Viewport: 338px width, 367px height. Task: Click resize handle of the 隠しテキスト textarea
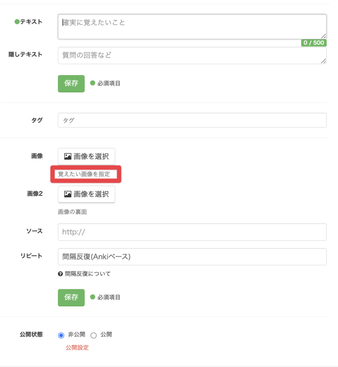[323, 61]
